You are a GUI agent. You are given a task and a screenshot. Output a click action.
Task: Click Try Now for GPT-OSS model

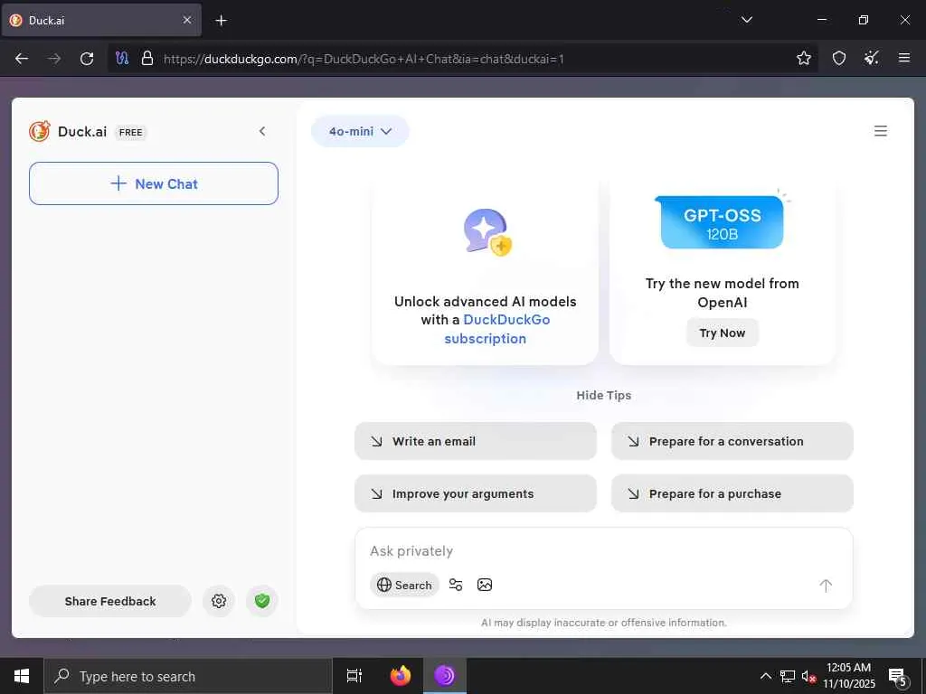[722, 333]
